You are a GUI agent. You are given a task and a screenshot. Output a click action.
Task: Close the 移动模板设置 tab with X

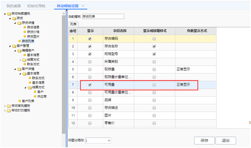coord(83,6)
